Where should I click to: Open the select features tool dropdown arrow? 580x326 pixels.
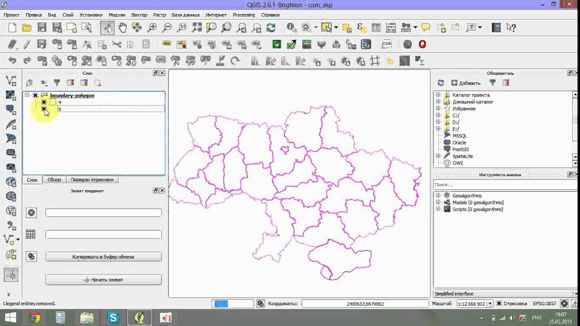336,28
